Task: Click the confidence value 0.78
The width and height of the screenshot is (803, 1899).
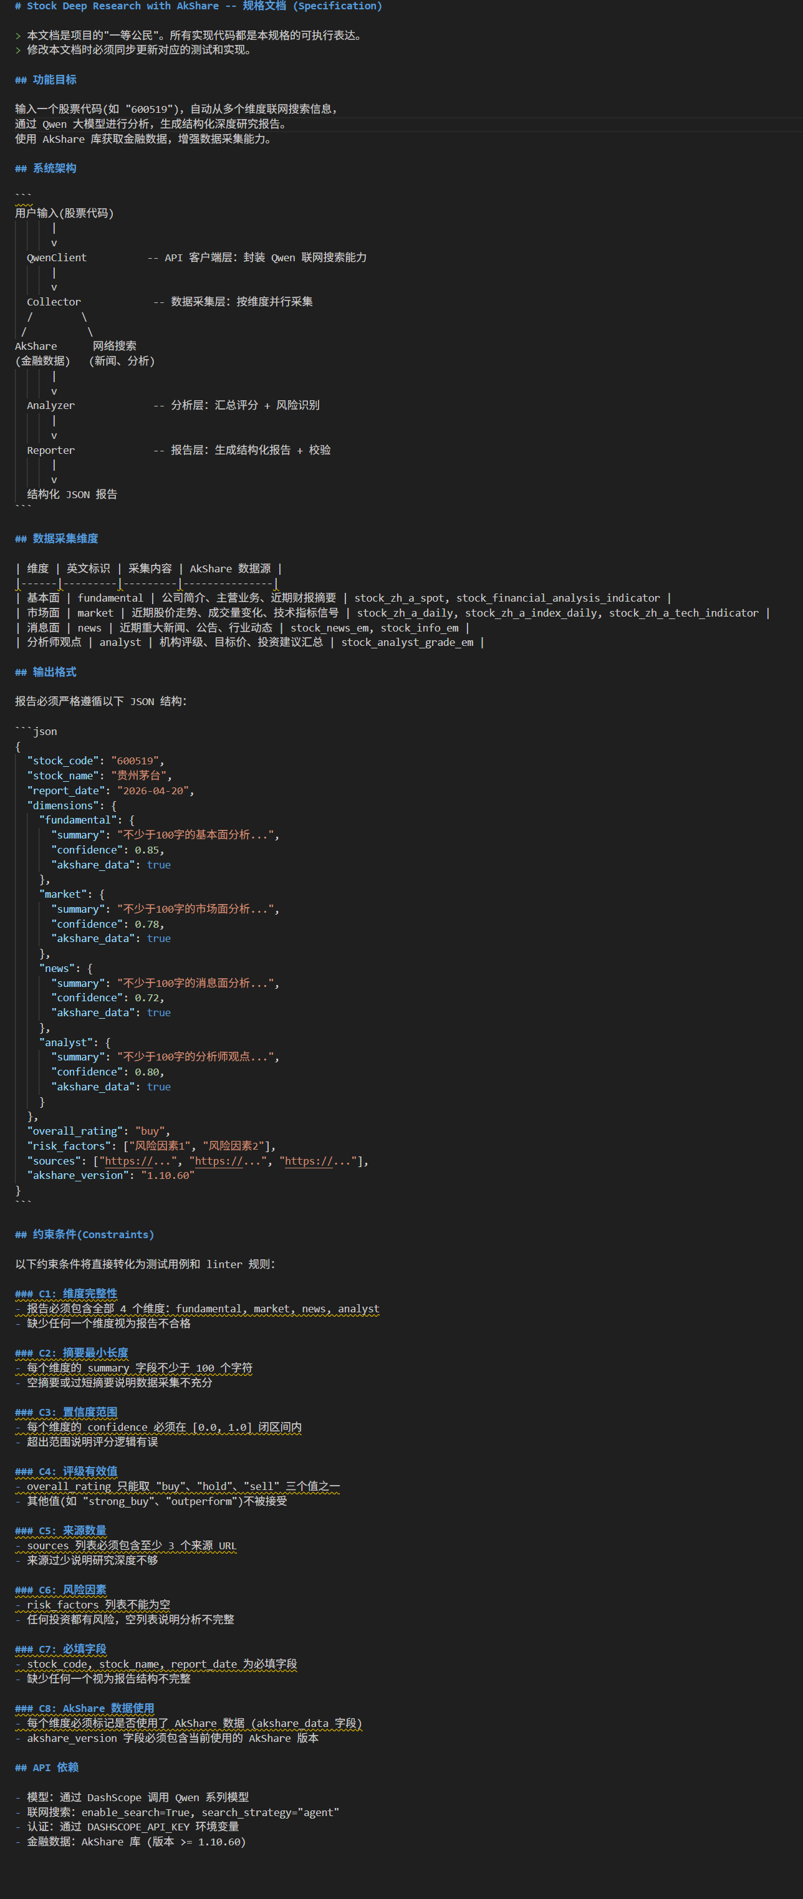Action: coord(147,924)
